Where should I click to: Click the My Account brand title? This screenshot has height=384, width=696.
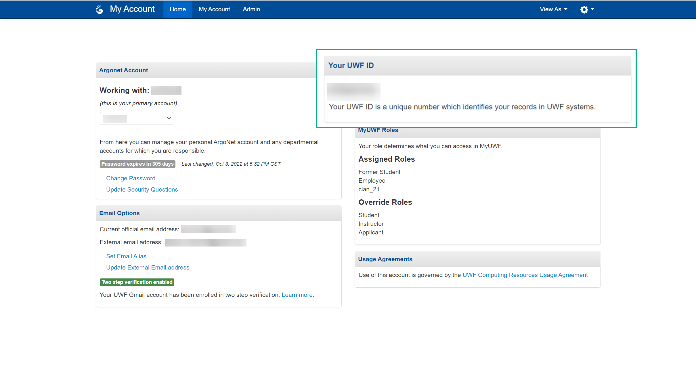pyautogui.click(x=132, y=9)
